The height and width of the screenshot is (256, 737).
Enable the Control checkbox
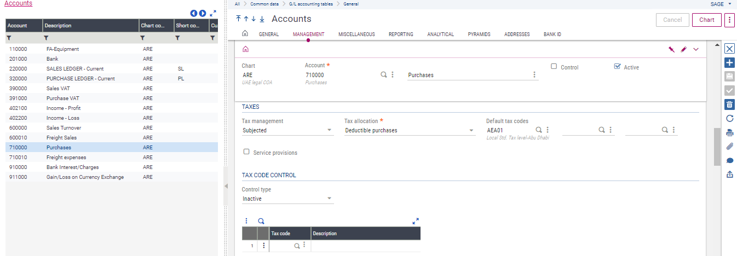tap(554, 67)
